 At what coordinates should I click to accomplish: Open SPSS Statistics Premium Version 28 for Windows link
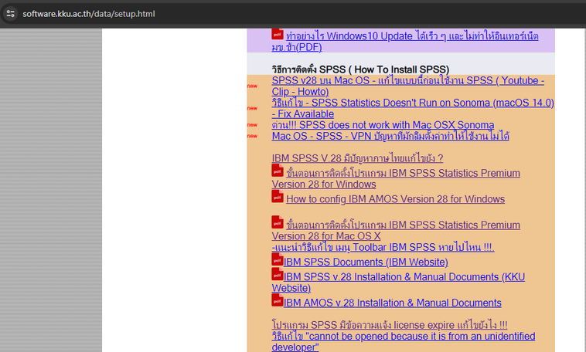click(396, 179)
